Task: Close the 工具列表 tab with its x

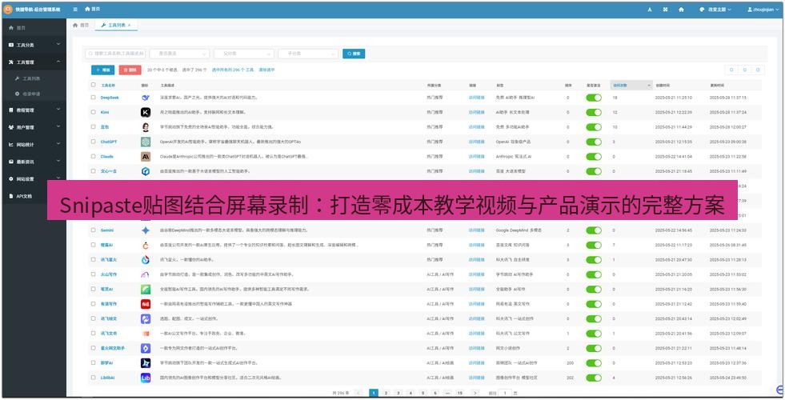Action: tap(129, 25)
